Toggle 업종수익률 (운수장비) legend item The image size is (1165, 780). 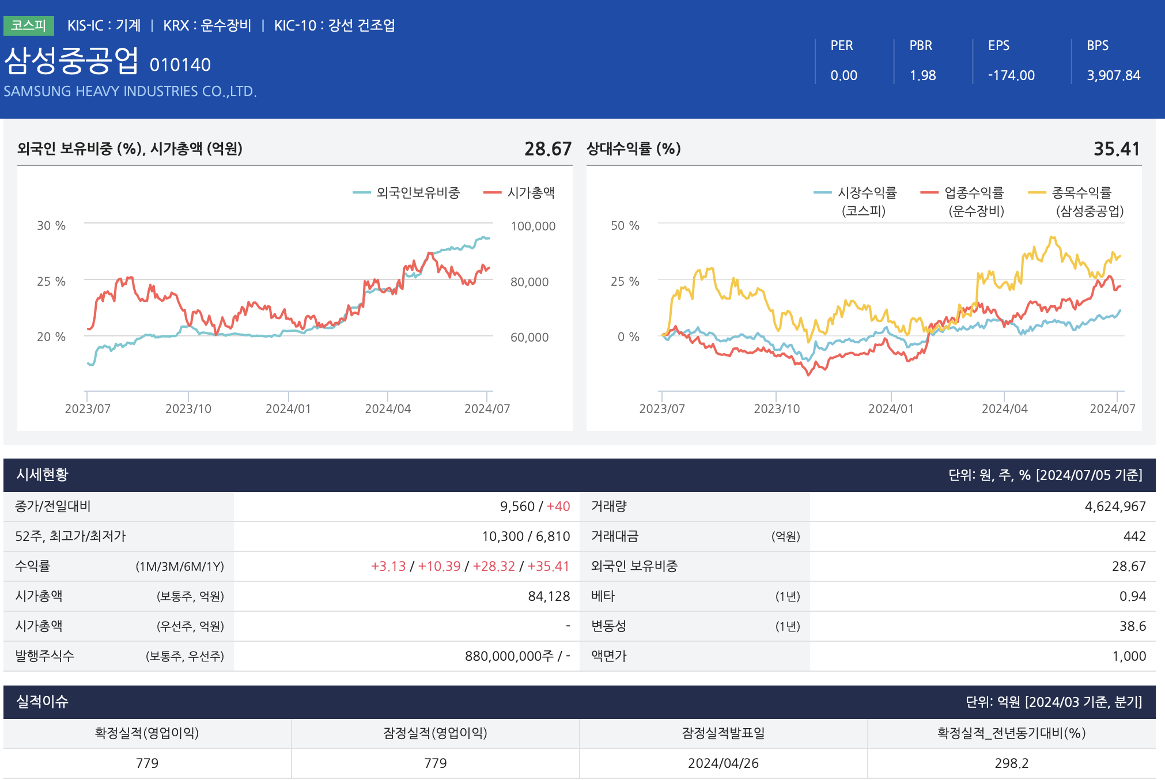[974, 193]
